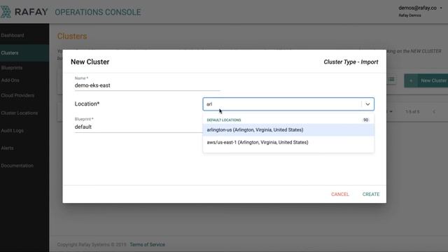Click the Clusters page heading

(72, 36)
